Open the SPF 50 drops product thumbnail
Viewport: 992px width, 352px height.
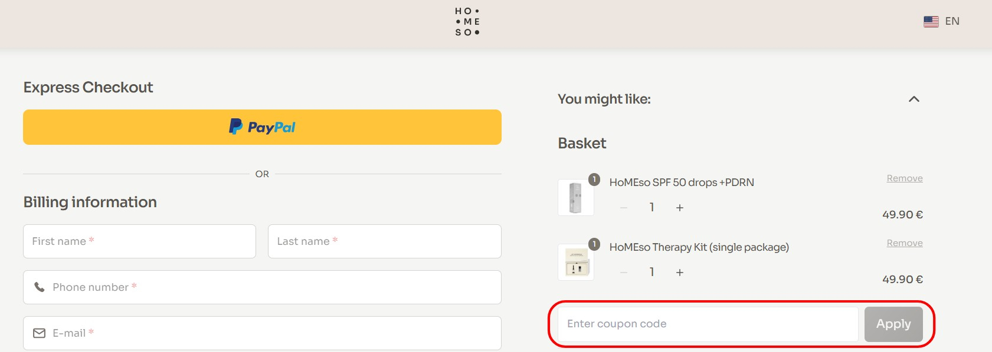[x=575, y=198]
